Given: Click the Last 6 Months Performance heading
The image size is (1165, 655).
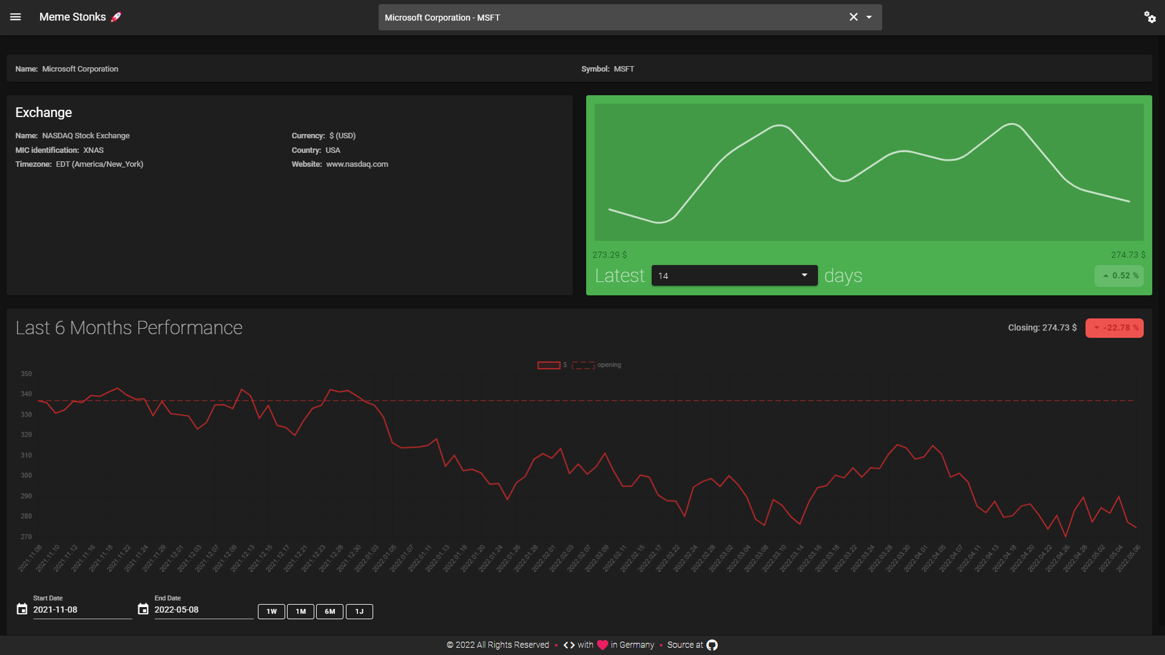Looking at the screenshot, I should click(129, 328).
